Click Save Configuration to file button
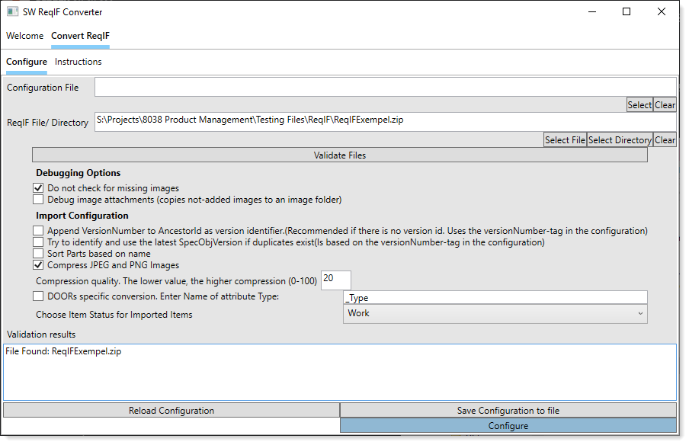689x445 pixels. point(508,410)
